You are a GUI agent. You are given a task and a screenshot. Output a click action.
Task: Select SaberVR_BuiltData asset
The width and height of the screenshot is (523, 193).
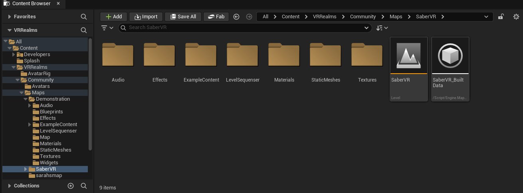450,69
